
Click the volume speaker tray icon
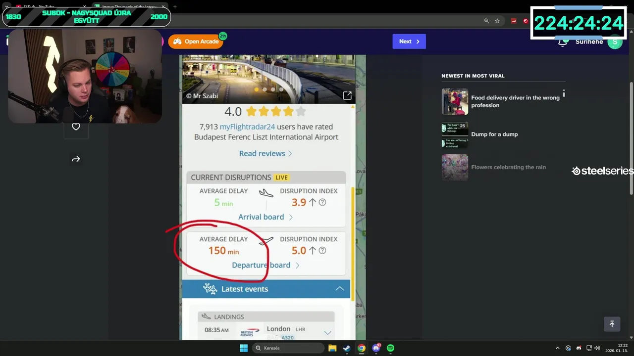pos(597,348)
